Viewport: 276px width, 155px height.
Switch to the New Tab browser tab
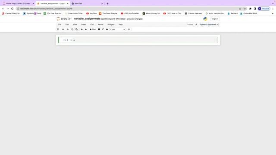(x=86, y=3)
